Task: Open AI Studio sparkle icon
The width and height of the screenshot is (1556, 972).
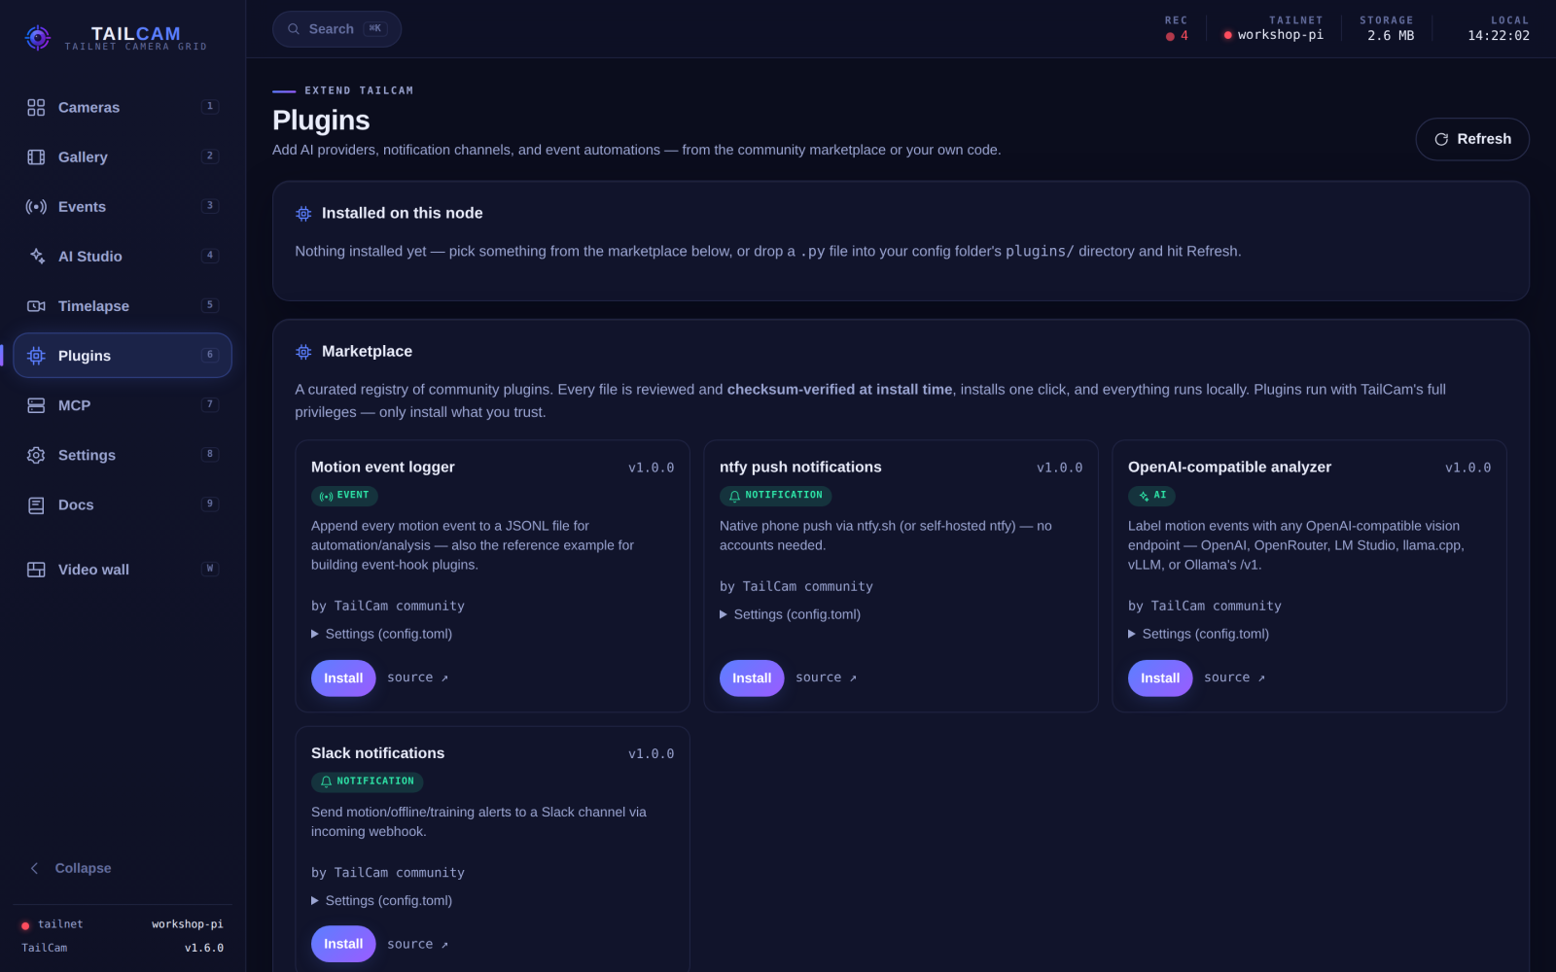Action: (36, 256)
